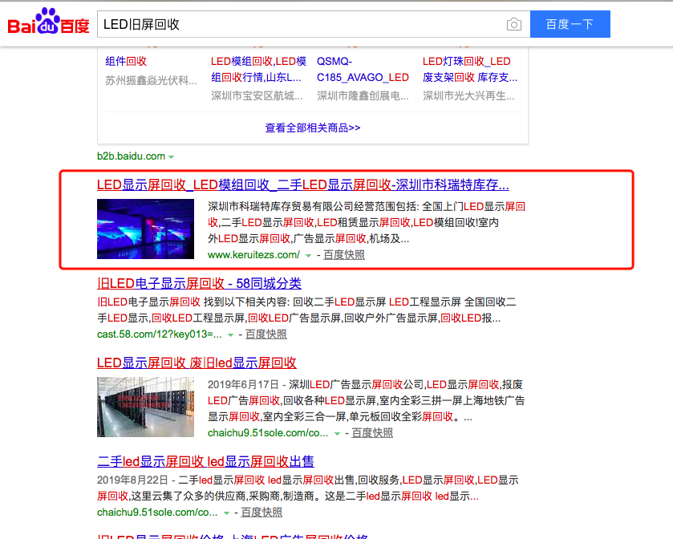Click the Baidu logo
Viewport: 673px width, 539px height.
(48, 22)
